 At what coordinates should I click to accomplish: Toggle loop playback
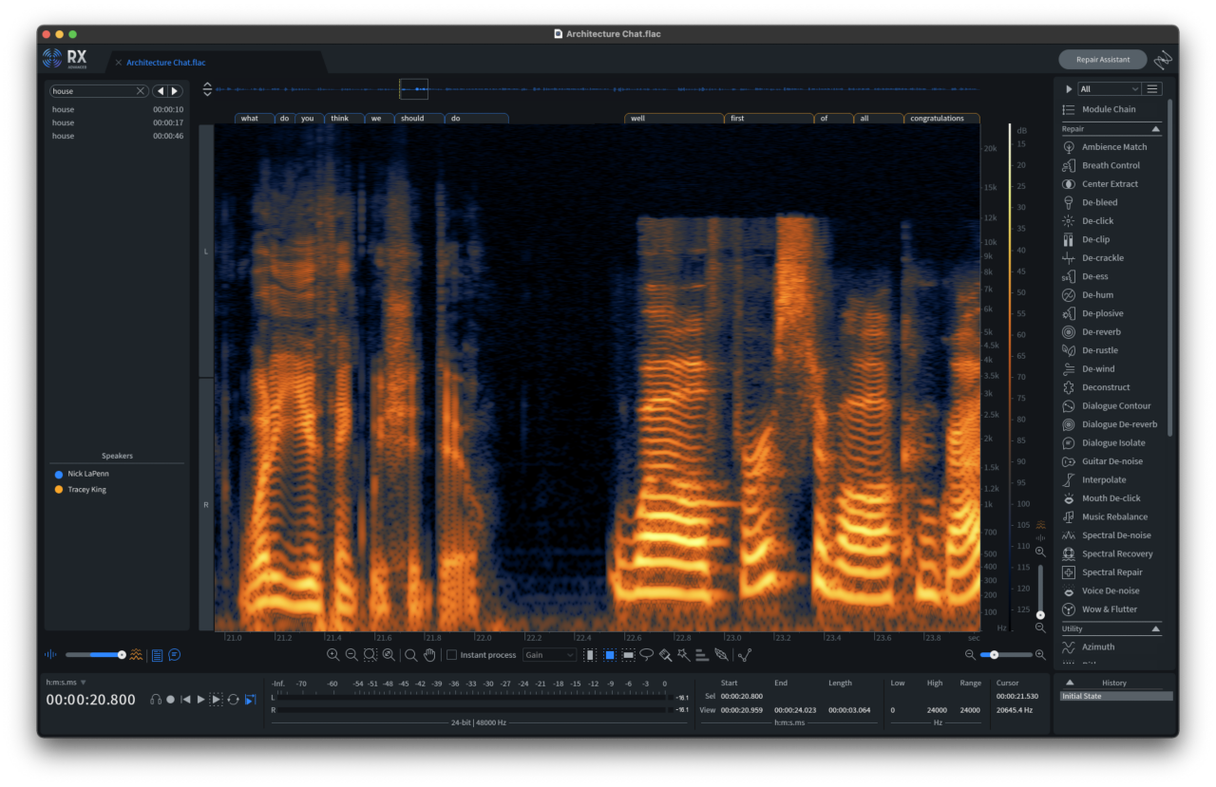pyautogui.click(x=233, y=700)
